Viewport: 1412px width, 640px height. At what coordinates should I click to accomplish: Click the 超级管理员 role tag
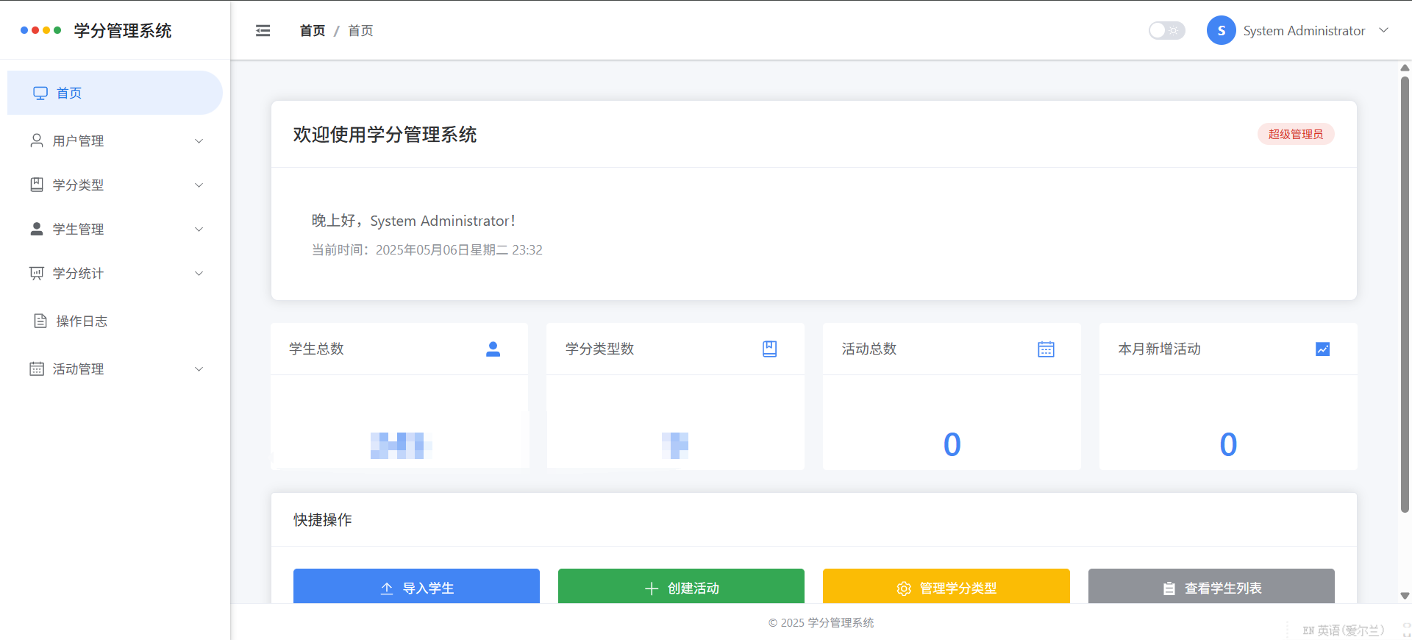pyautogui.click(x=1296, y=134)
